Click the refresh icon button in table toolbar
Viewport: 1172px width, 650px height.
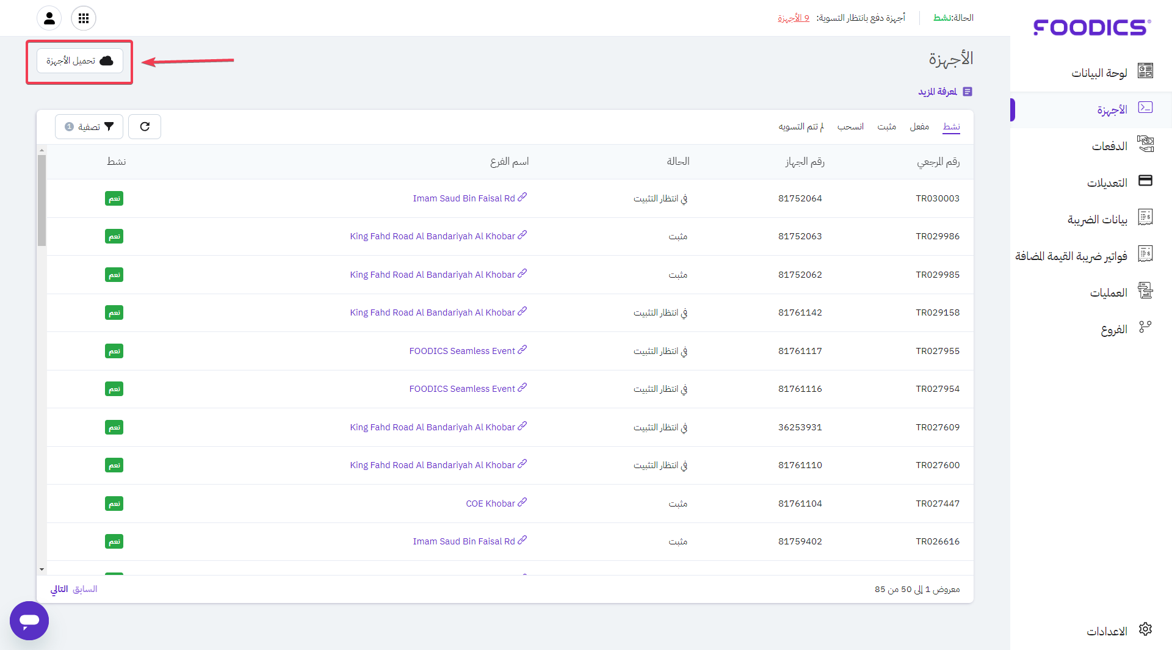[x=145, y=127]
